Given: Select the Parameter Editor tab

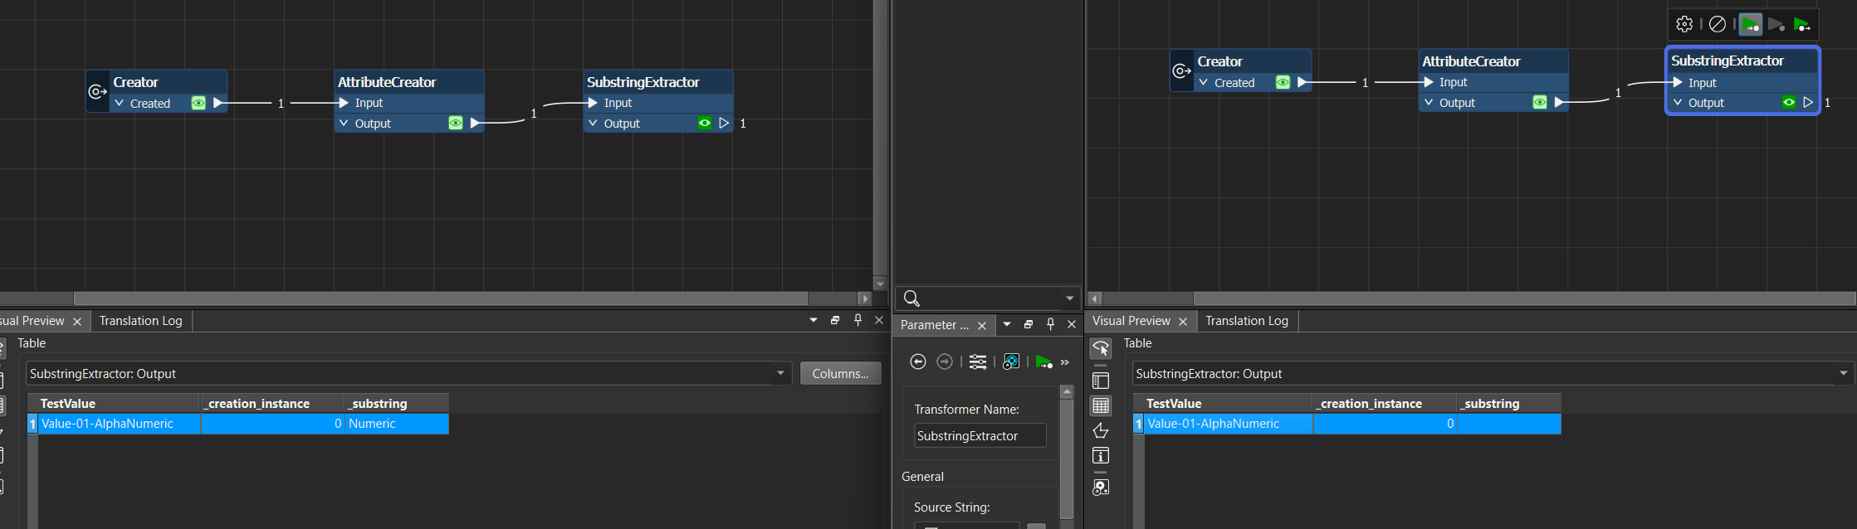Looking at the screenshot, I should pyautogui.click(x=935, y=325).
